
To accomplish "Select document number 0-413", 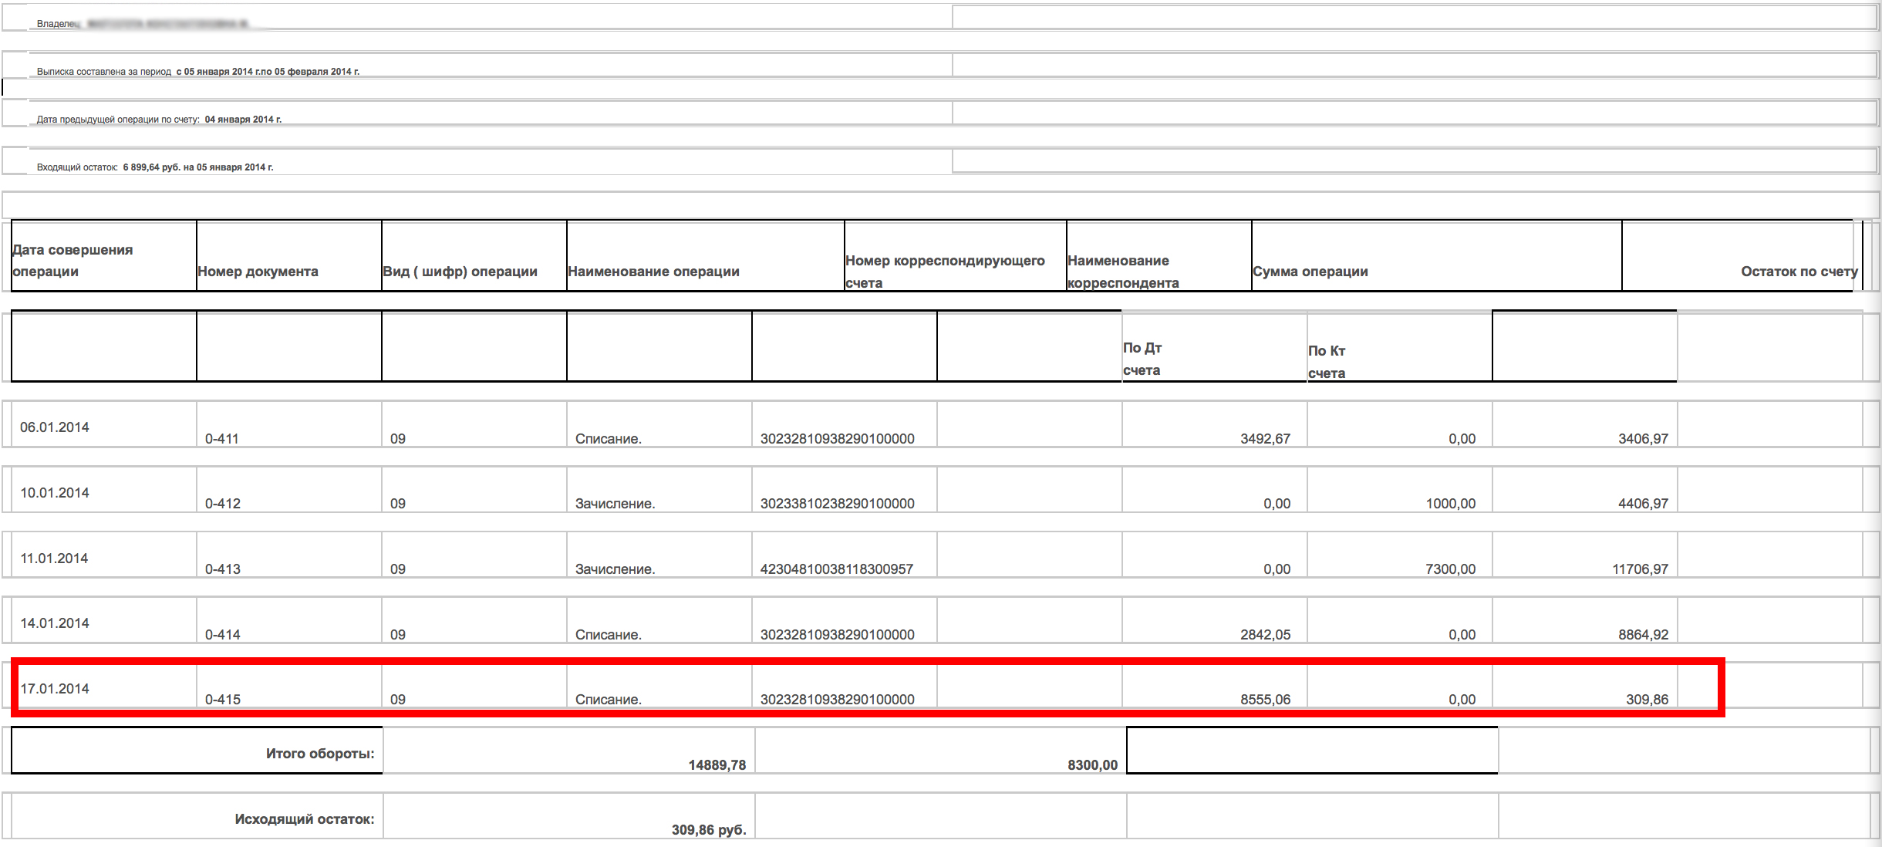I will pos(223,569).
